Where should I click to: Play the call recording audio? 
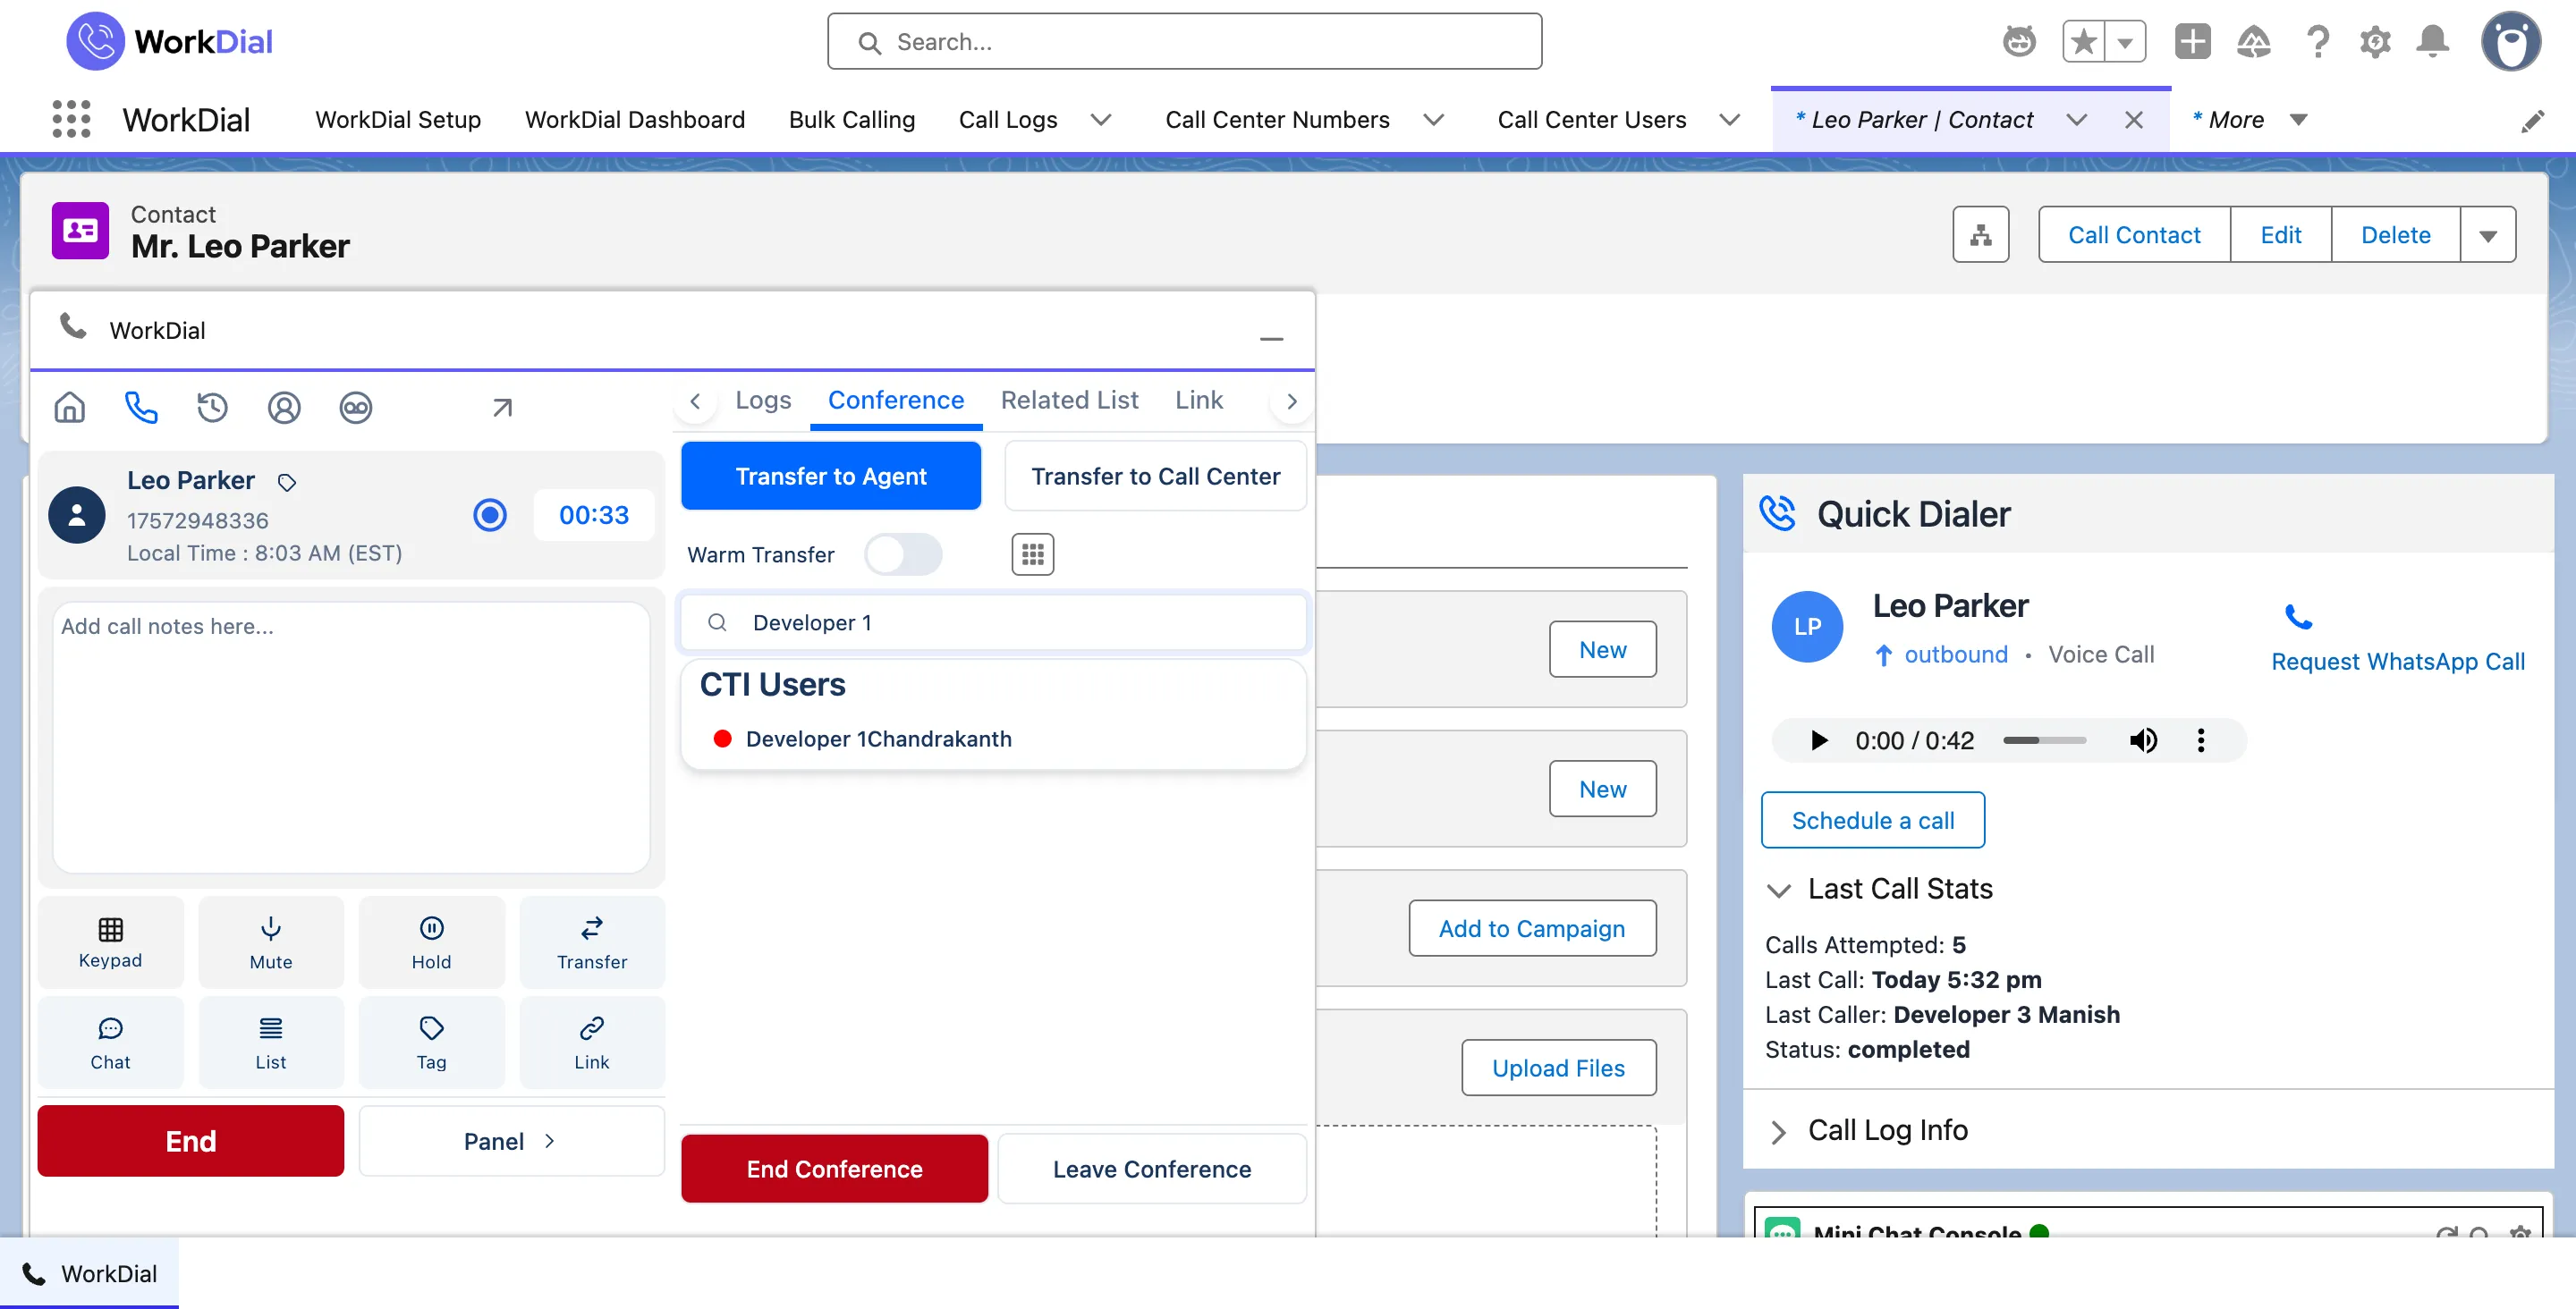click(1819, 740)
